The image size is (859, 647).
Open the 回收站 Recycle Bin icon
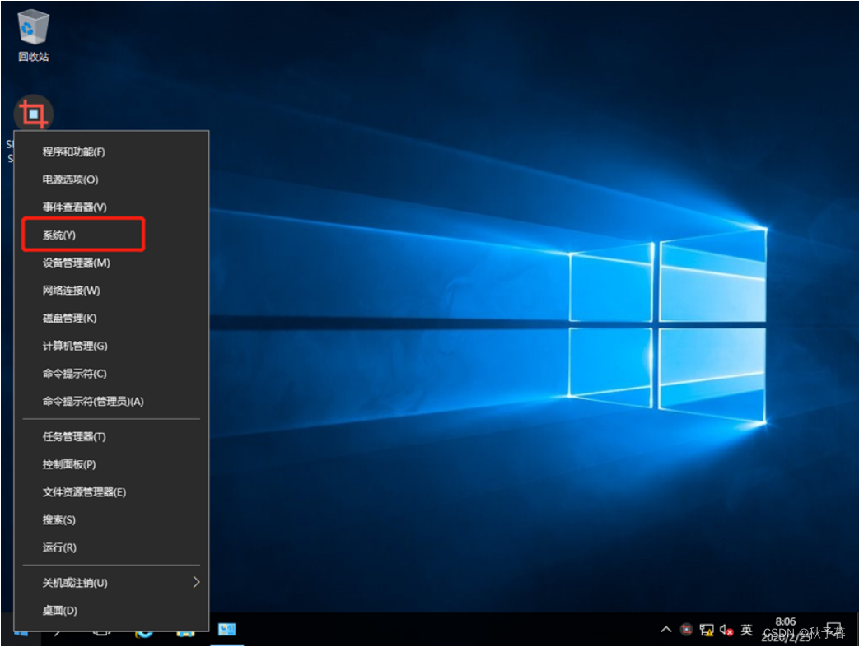click(34, 35)
